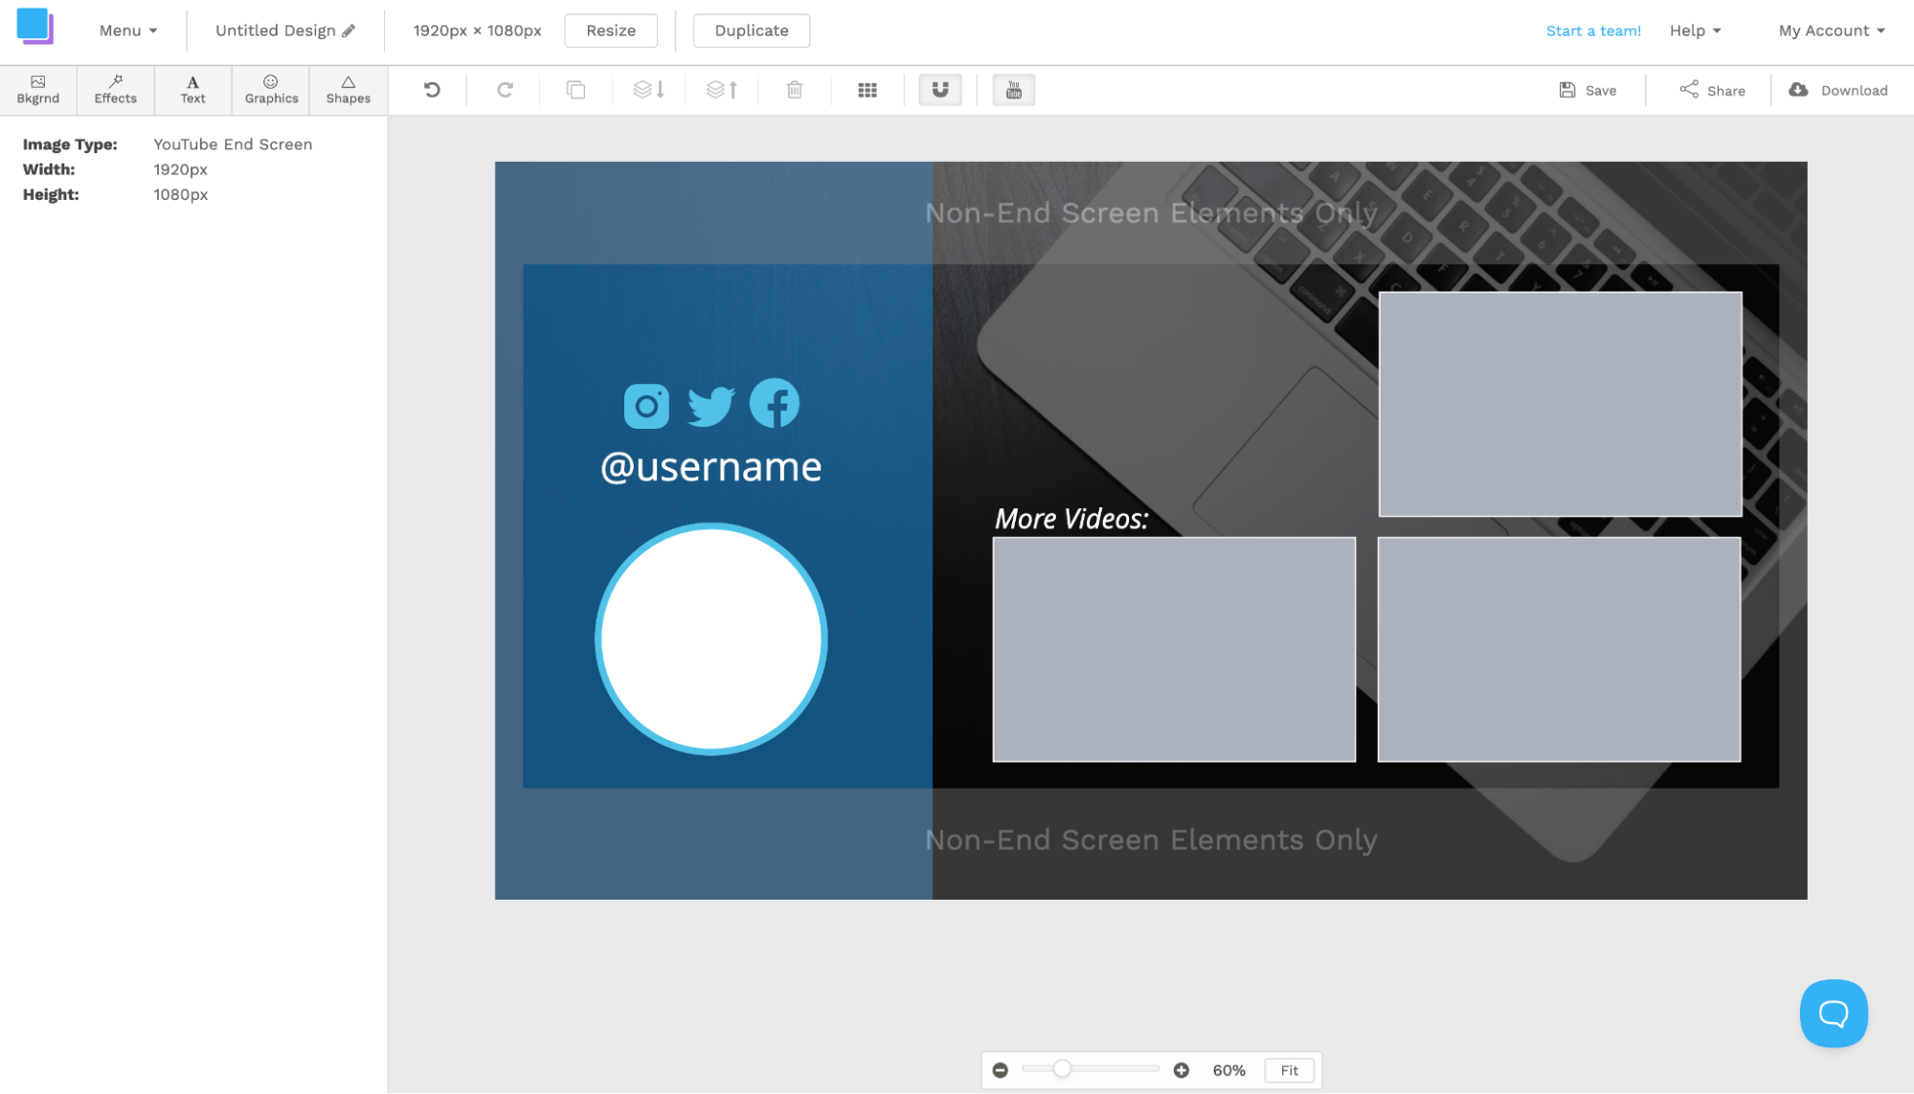Click the undo arrow icon

point(431,89)
